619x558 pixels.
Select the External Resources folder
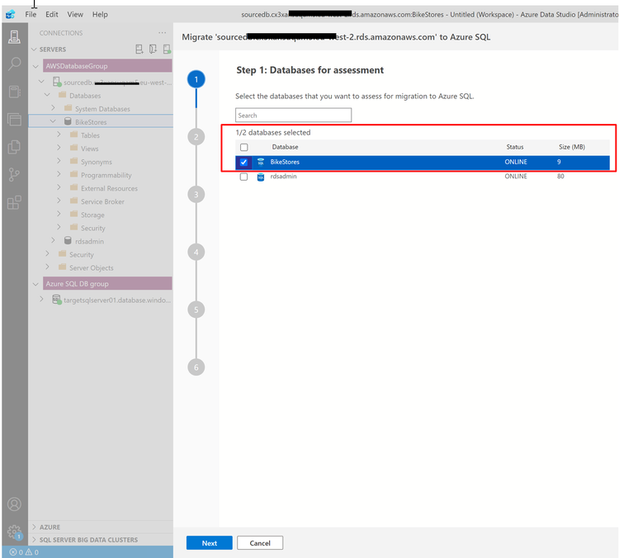(x=109, y=188)
